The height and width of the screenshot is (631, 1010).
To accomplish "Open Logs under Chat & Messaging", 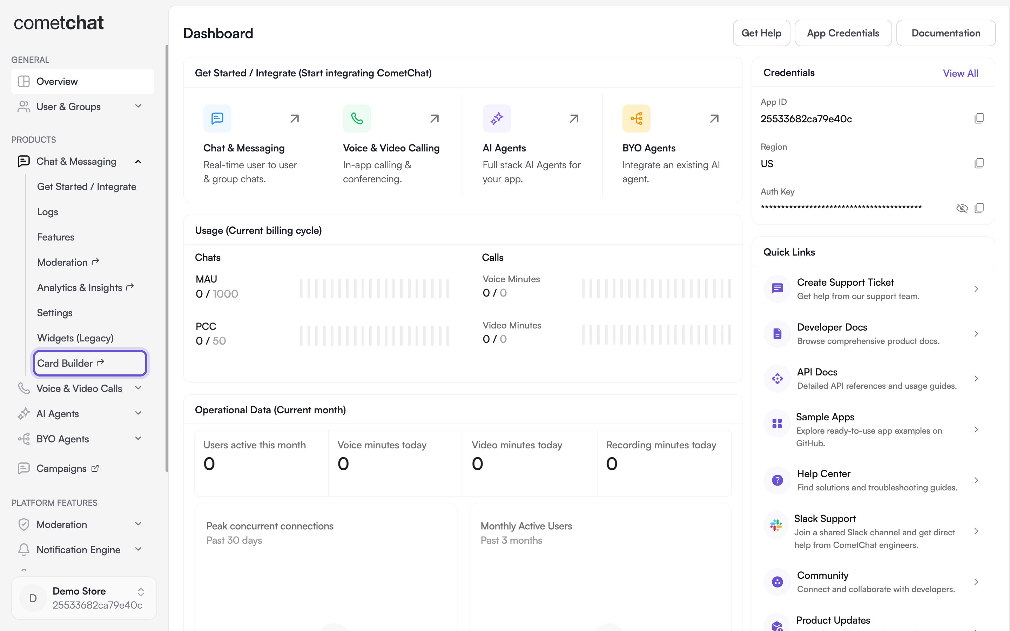I will pyautogui.click(x=48, y=212).
